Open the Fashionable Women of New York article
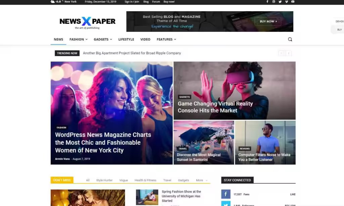Image resolution: width=344 pixels, height=206 pixels. [103, 143]
